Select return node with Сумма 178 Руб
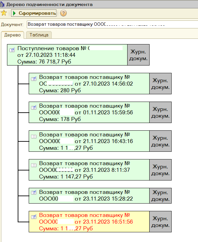 (x=89, y=112)
